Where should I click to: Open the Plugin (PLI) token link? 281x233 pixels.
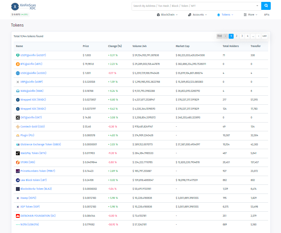[27, 135]
